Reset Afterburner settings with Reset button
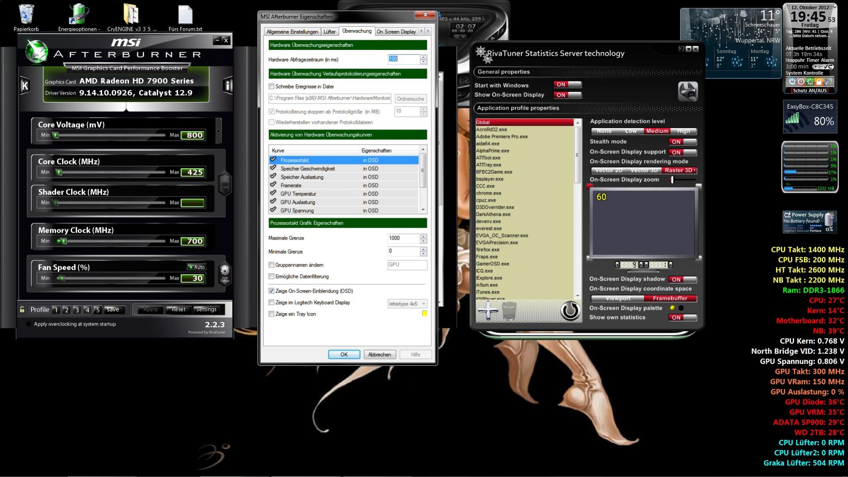 178,309
